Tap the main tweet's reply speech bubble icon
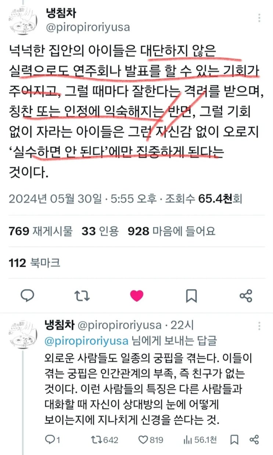This screenshot has height=455, width=273. 28,295
